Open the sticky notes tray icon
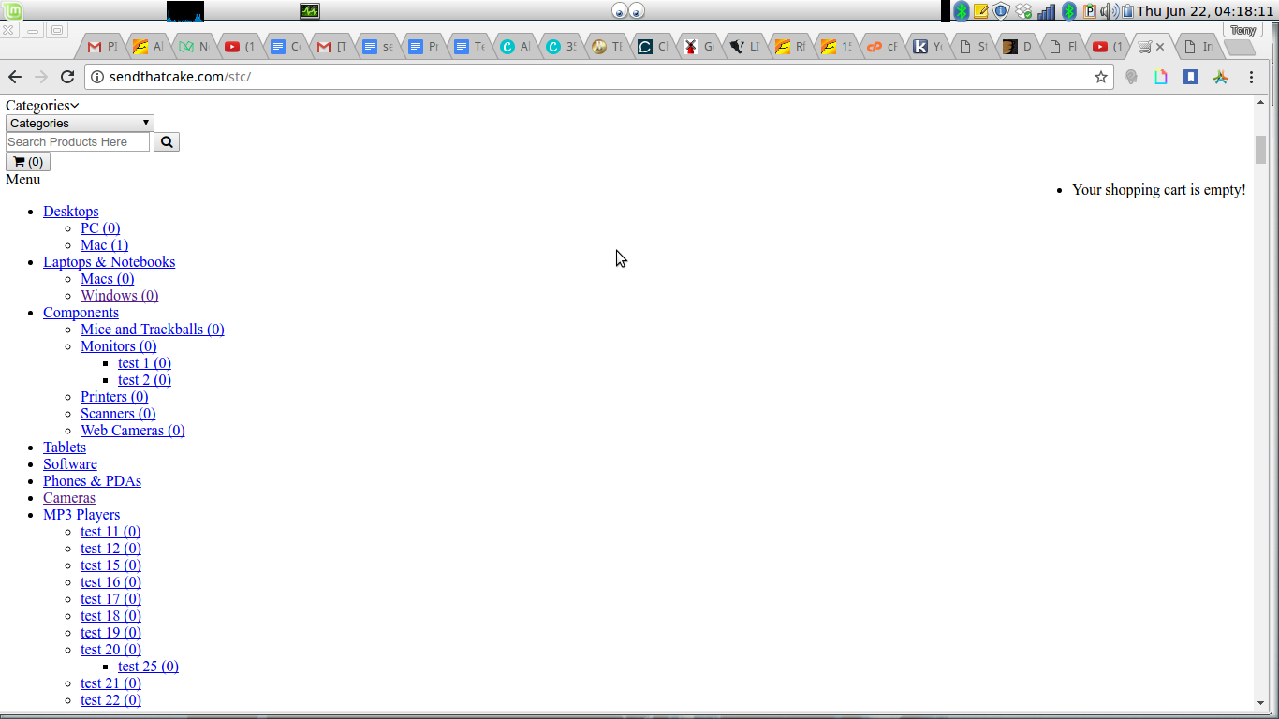The width and height of the screenshot is (1279, 719). tap(981, 11)
